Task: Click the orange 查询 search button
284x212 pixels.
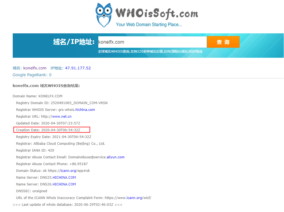Action: pos(223,42)
